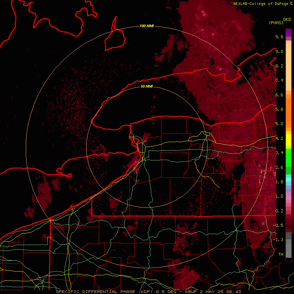This screenshot has height=294, width=294.
Task: Click the "0.5 DEG" elevation angle text
Action: tap(166, 292)
